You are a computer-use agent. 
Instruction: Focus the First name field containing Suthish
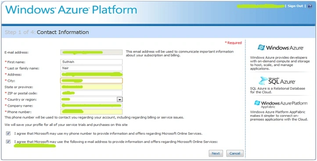pyautogui.click(x=91, y=62)
